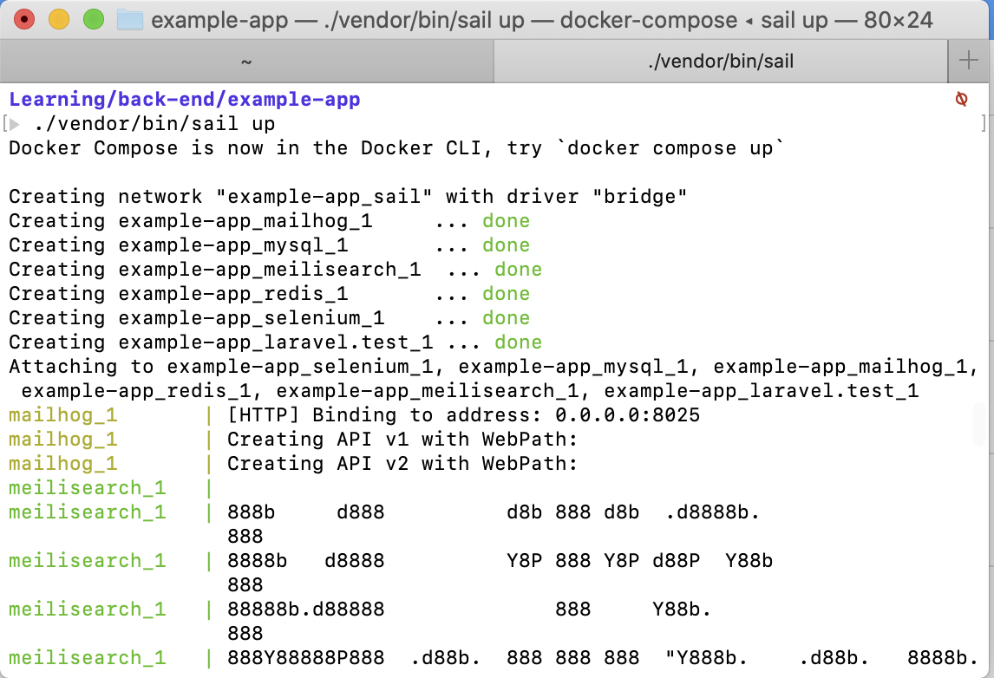Click the meilisearch_1 container label
This screenshot has height=678, width=994.
click(x=87, y=487)
